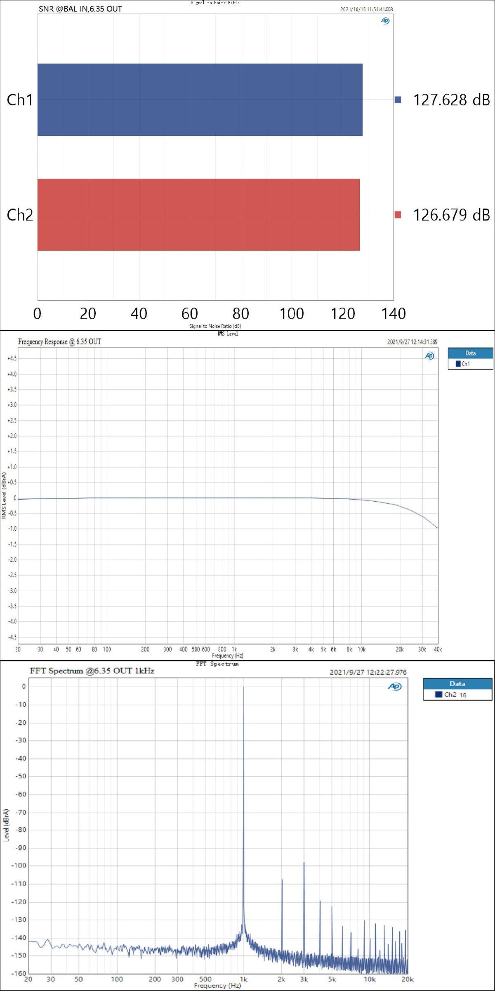
Task: Click the 'SNR @BAL IN,6.35 OUT' title
Action: click(80, 9)
